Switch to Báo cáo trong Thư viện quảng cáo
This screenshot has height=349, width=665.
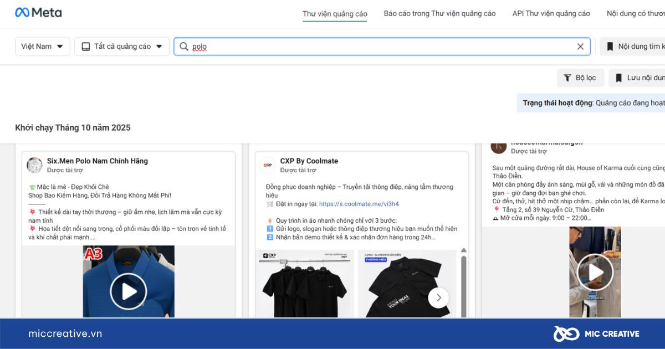(x=439, y=13)
